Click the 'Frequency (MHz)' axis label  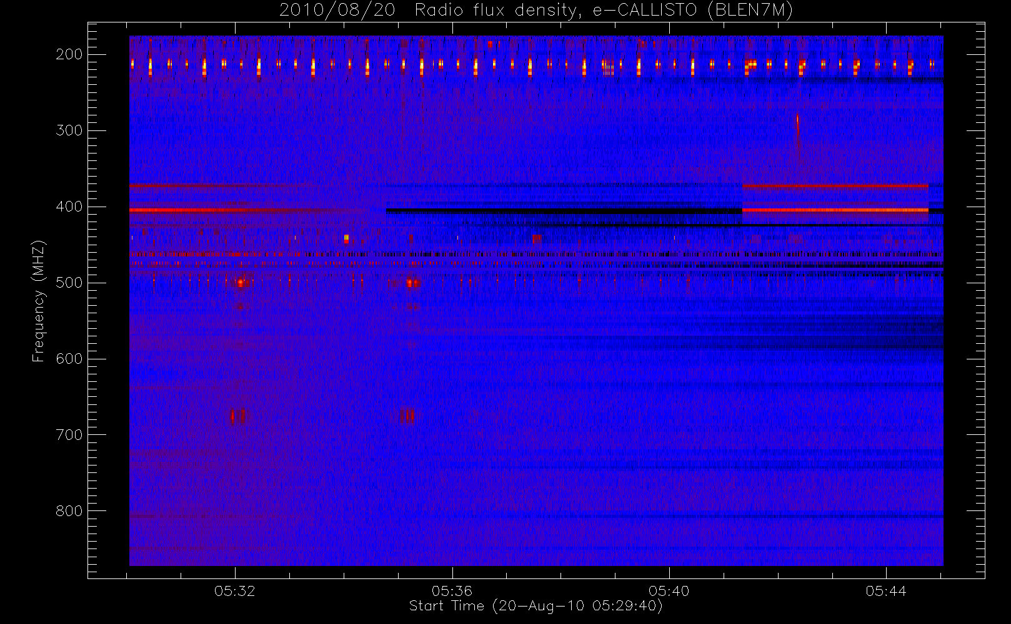(39, 301)
